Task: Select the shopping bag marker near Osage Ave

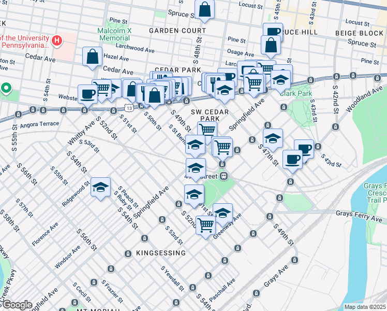Action: [271, 46]
